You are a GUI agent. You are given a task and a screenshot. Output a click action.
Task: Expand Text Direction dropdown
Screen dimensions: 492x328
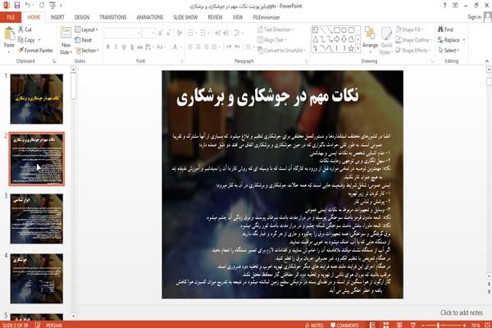pyautogui.click(x=276, y=30)
